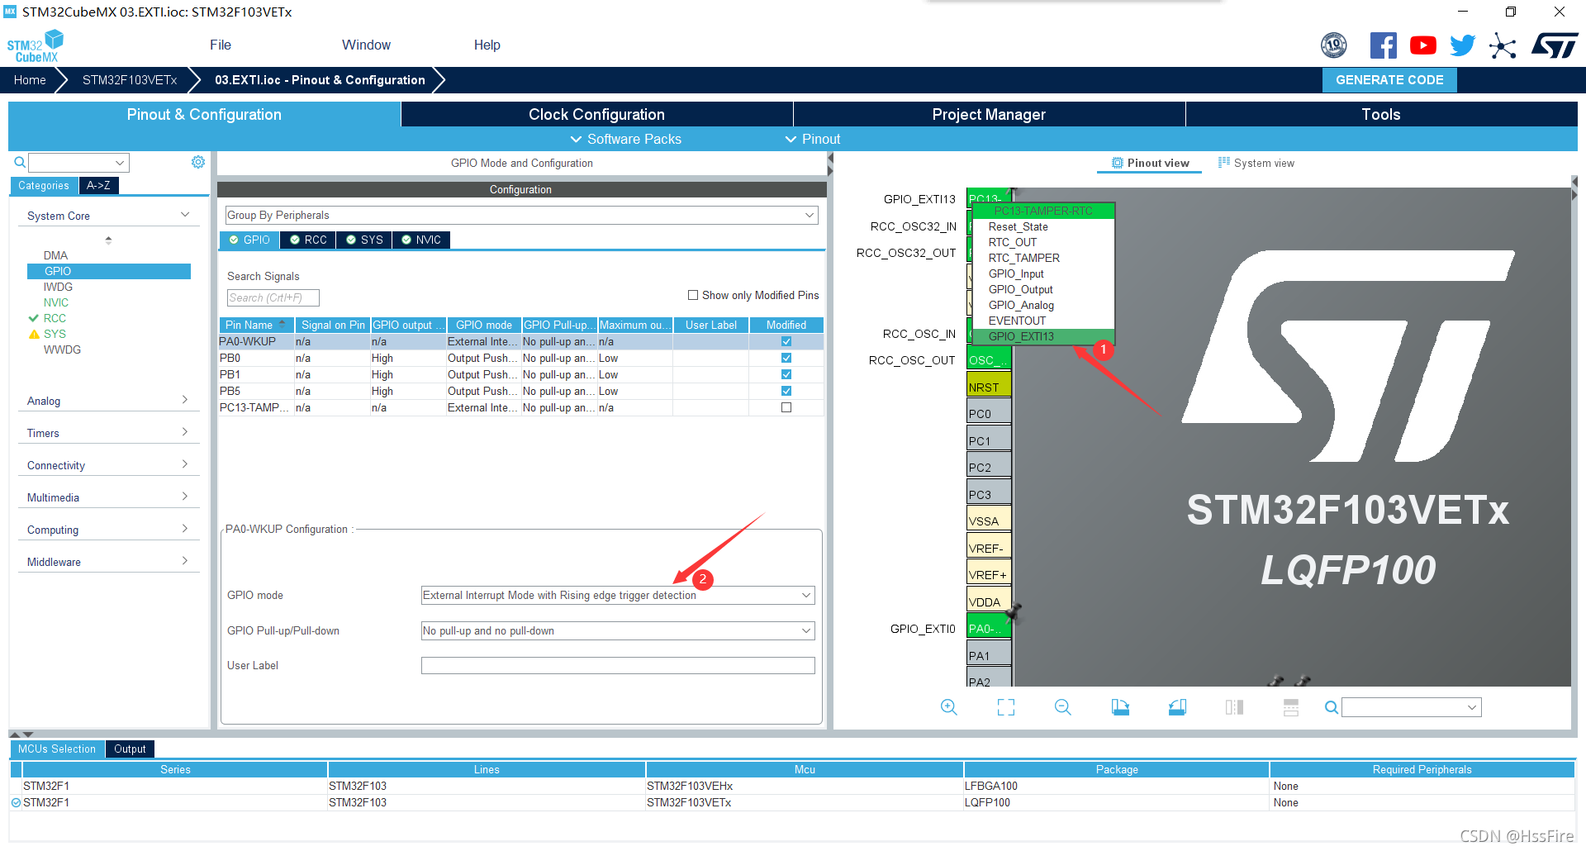Open the File menu

(221, 45)
